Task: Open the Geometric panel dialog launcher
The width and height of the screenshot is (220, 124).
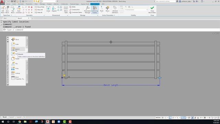Action: 44,15
